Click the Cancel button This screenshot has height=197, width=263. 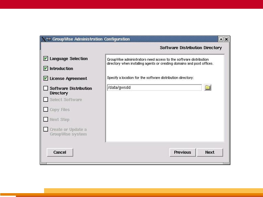point(60,152)
